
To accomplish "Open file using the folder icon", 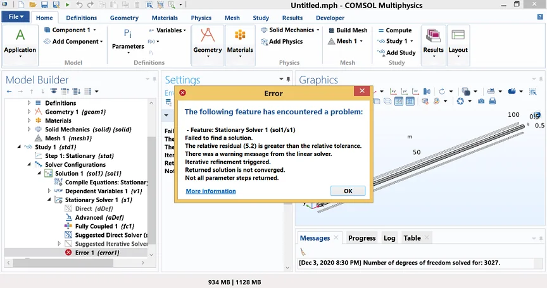I will [x=33, y=4].
